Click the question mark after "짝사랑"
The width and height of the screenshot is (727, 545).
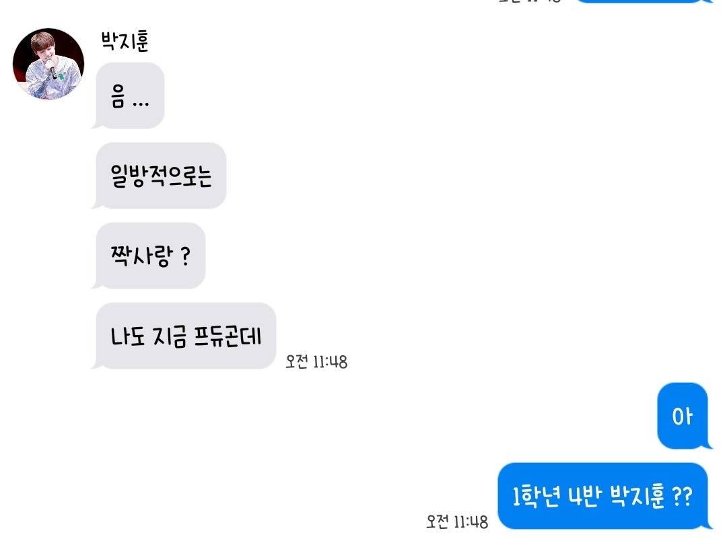coord(185,256)
